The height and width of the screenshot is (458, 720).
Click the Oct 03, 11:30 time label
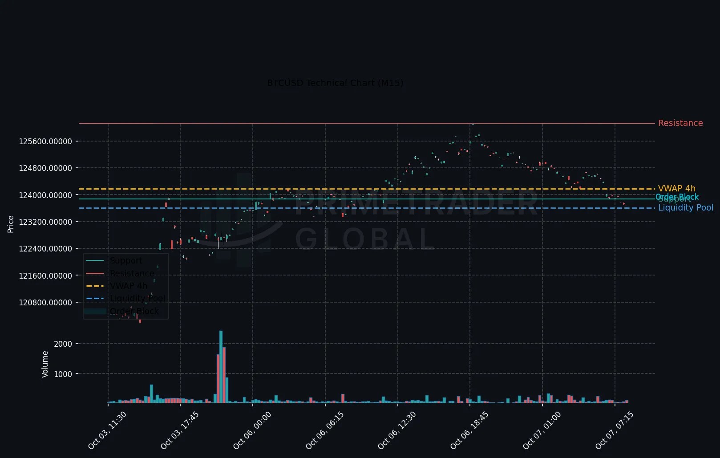click(x=107, y=430)
